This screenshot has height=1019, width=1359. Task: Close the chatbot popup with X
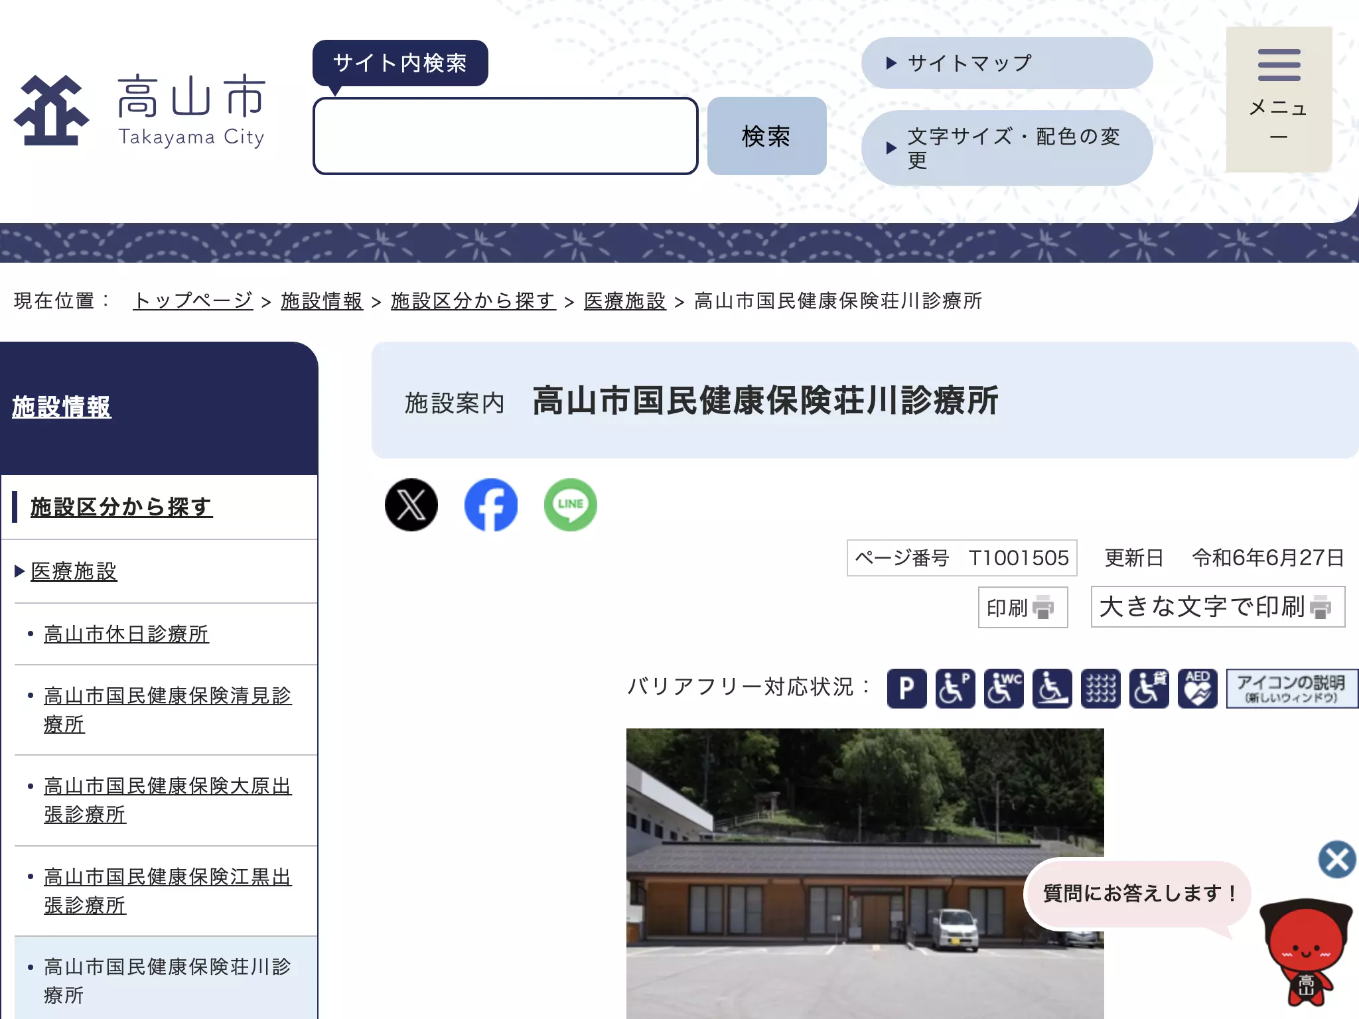[x=1337, y=860]
